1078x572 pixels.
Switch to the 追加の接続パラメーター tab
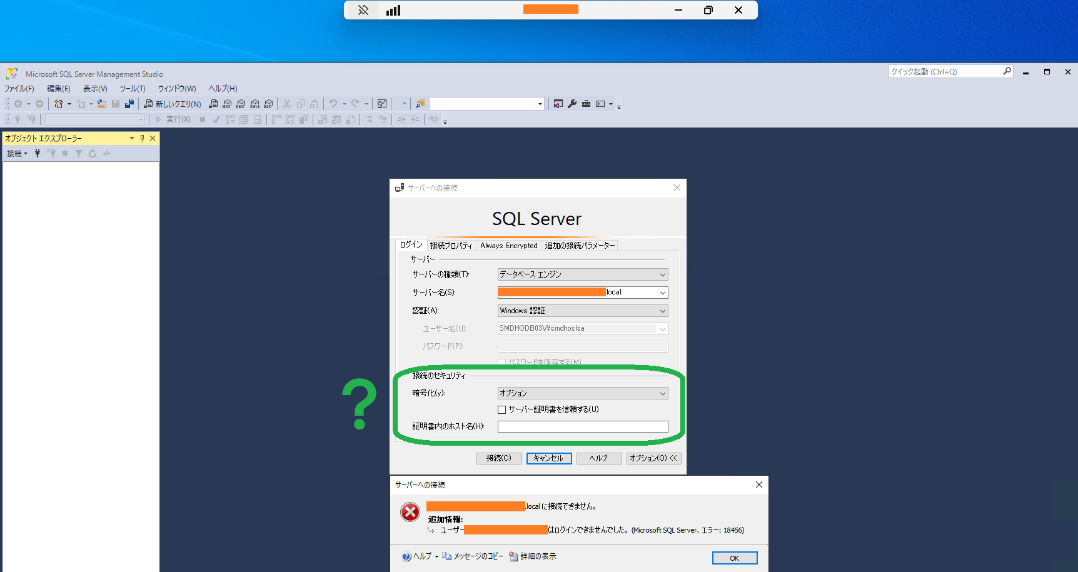pos(580,246)
